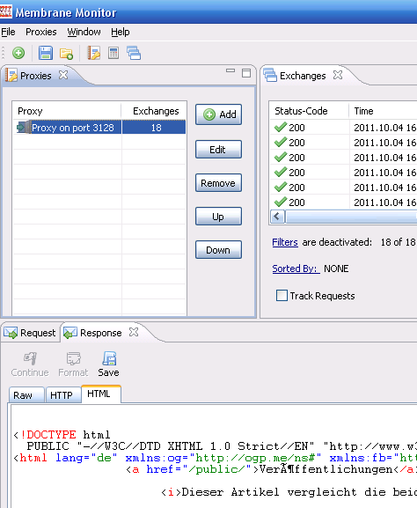
Task: Click the proxy icon beside port 3128
Action: [23, 127]
